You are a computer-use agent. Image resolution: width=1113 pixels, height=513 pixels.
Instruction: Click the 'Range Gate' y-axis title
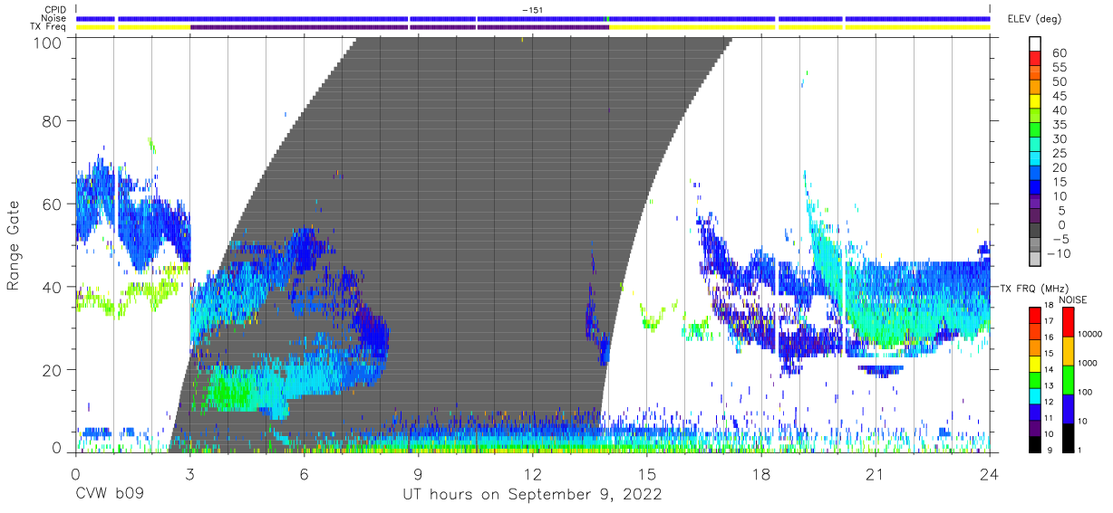[x=14, y=246]
